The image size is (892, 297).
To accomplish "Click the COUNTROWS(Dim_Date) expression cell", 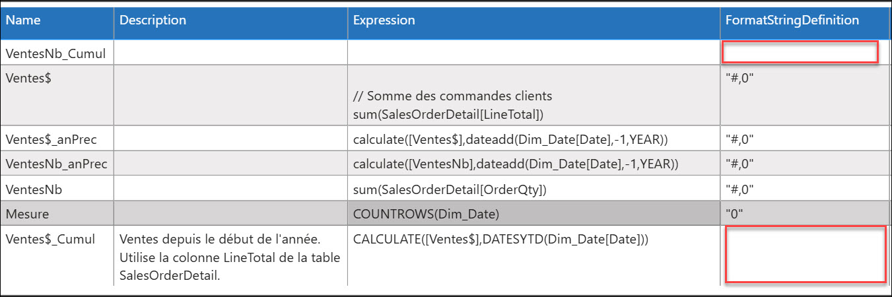I will pos(534,214).
